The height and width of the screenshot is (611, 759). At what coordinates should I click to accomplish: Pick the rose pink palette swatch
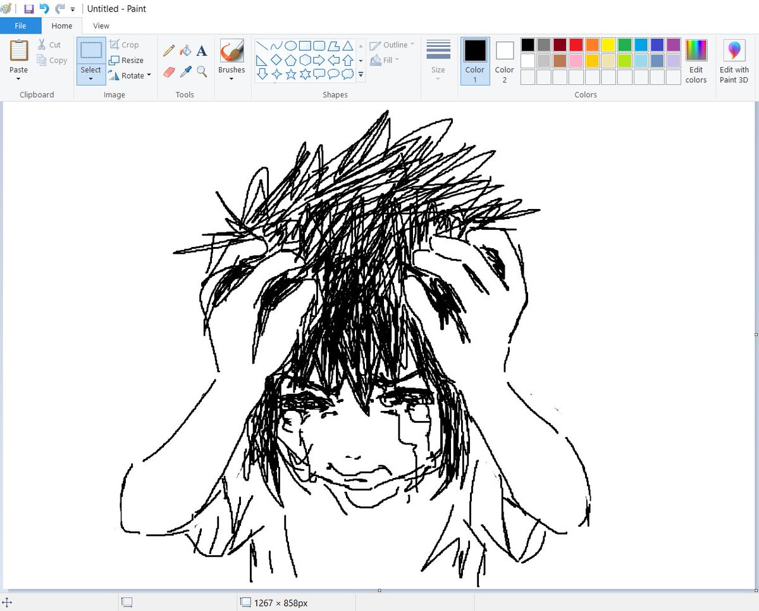pos(576,61)
